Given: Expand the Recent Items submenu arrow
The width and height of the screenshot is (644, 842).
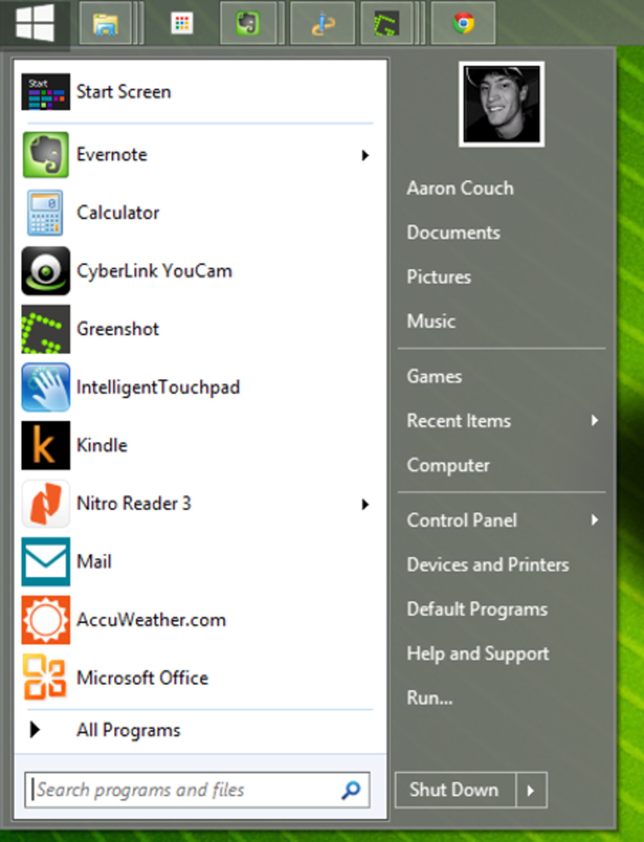Looking at the screenshot, I should tap(595, 420).
